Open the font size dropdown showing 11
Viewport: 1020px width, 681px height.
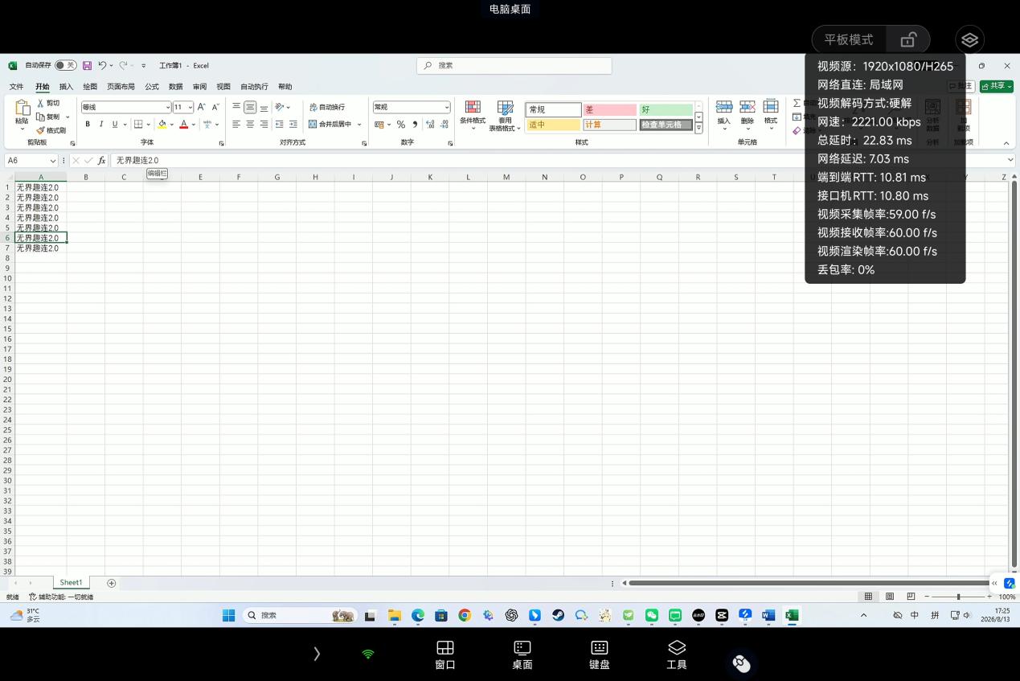[x=190, y=108]
